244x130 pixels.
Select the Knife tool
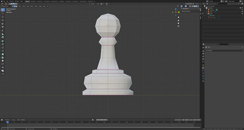click(x=2, y=51)
